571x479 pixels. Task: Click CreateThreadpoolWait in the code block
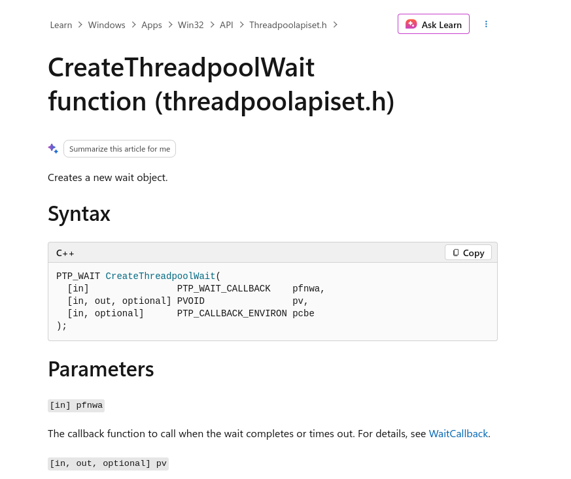coord(160,276)
